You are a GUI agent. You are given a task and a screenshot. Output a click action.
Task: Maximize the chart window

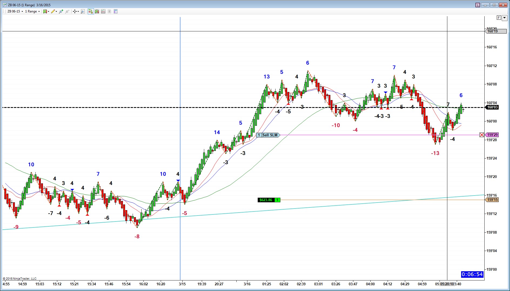click(494, 5)
